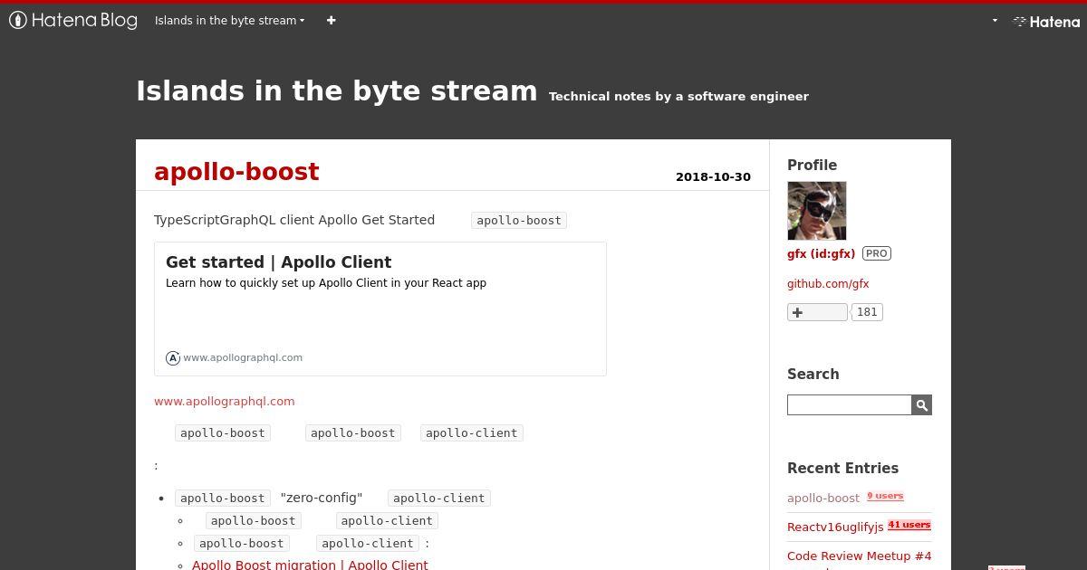Click the Profile heading
This screenshot has width=1087, height=570.
pyautogui.click(x=812, y=165)
